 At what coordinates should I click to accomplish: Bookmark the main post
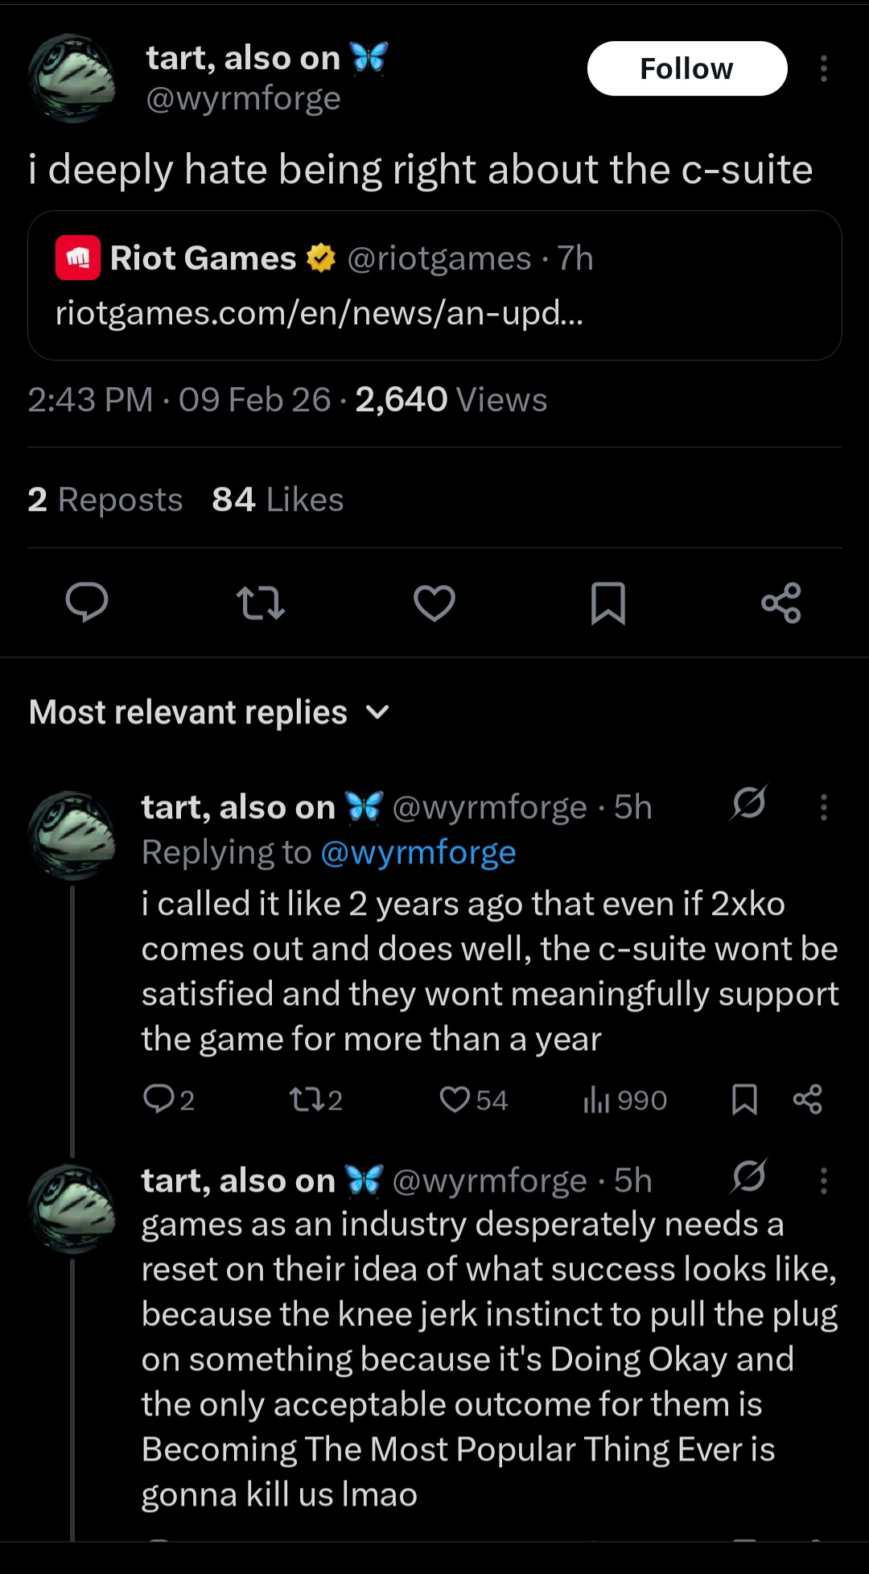point(608,603)
